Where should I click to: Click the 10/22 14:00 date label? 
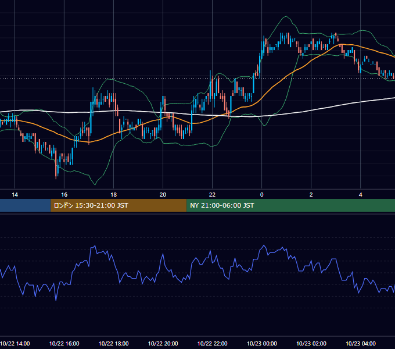(15, 343)
